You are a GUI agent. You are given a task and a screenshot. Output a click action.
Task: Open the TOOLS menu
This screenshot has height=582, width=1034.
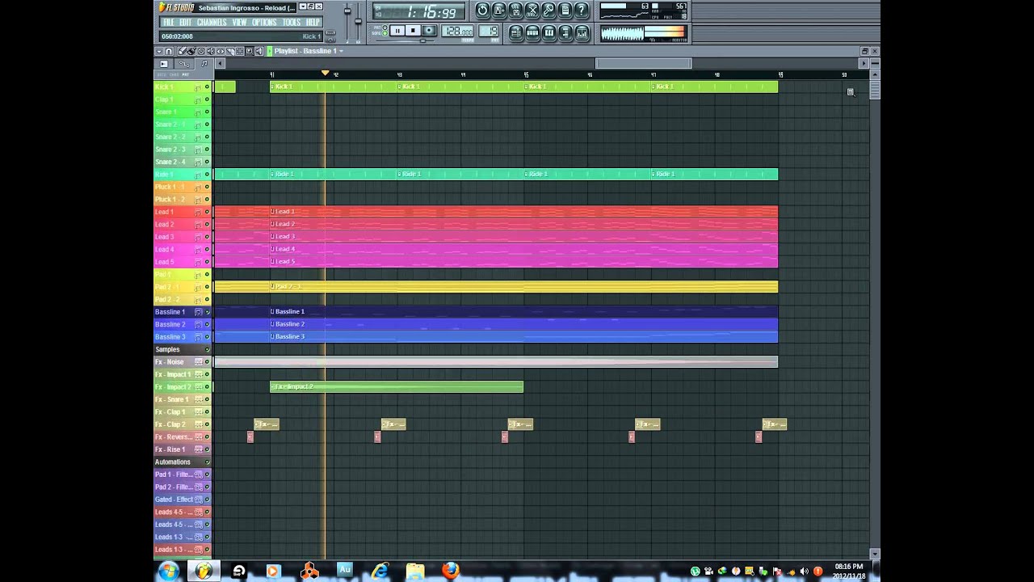point(292,22)
